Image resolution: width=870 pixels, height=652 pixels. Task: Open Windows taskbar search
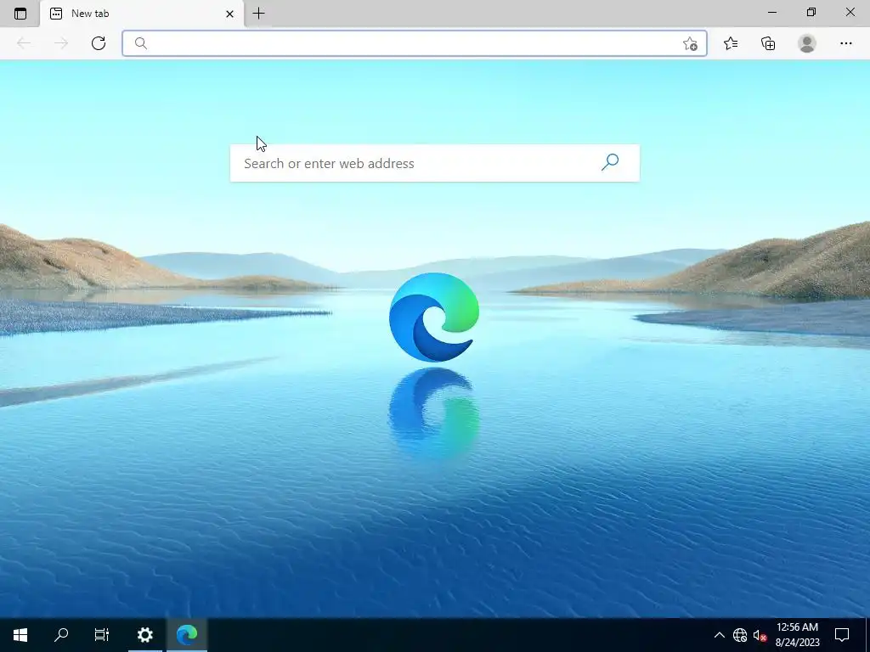(x=61, y=635)
